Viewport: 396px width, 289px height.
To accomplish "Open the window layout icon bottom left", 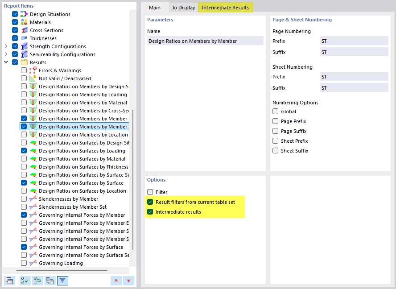I will [x=9, y=281].
